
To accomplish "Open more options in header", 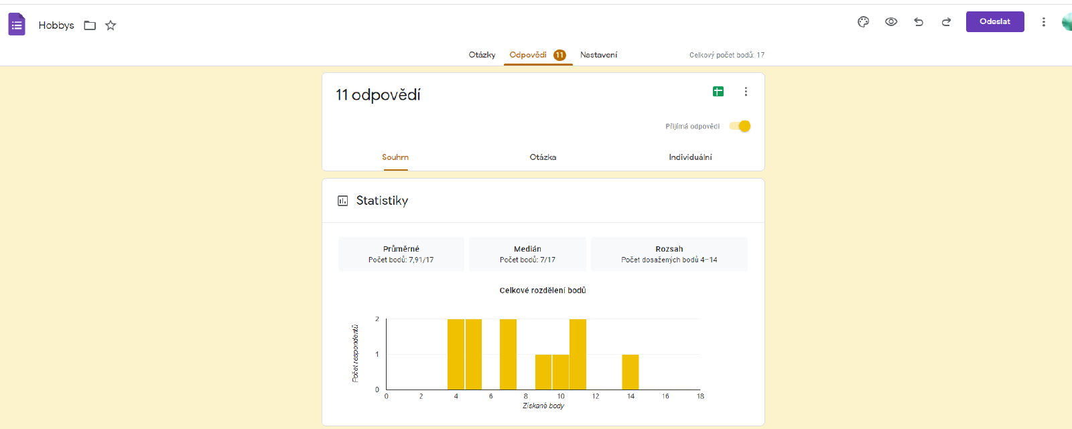I will [x=1043, y=22].
